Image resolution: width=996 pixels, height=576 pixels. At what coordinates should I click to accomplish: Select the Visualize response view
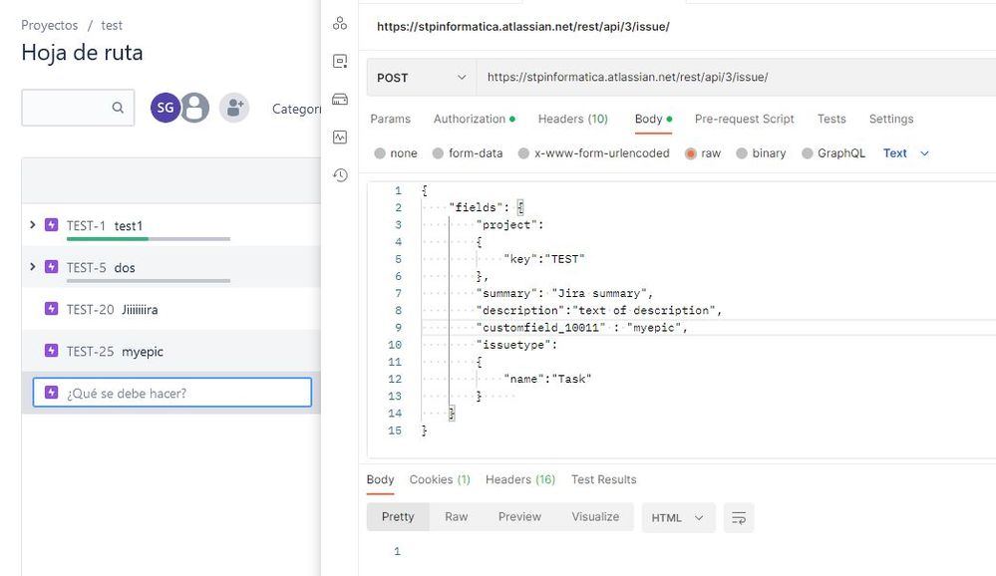pyautogui.click(x=595, y=517)
